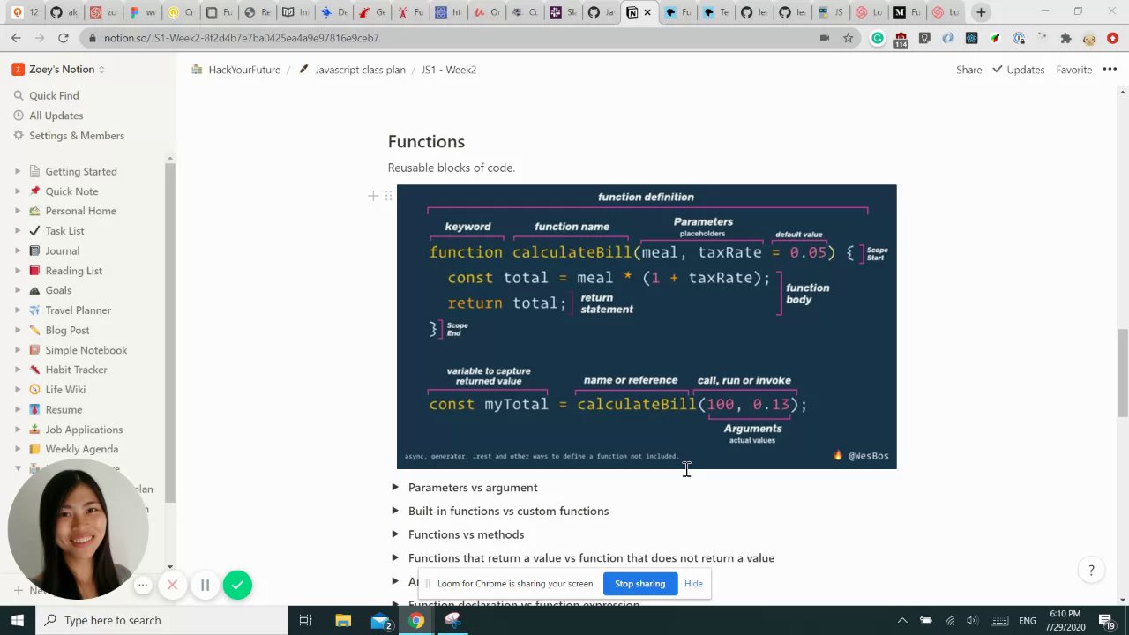This screenshot has width=1129, height=635.
Task: Click the function definition diagram image
Action: pyautogui.click(x=647, y=326)
